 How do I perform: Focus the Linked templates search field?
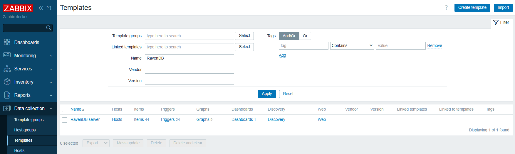[x=189, y=47]
